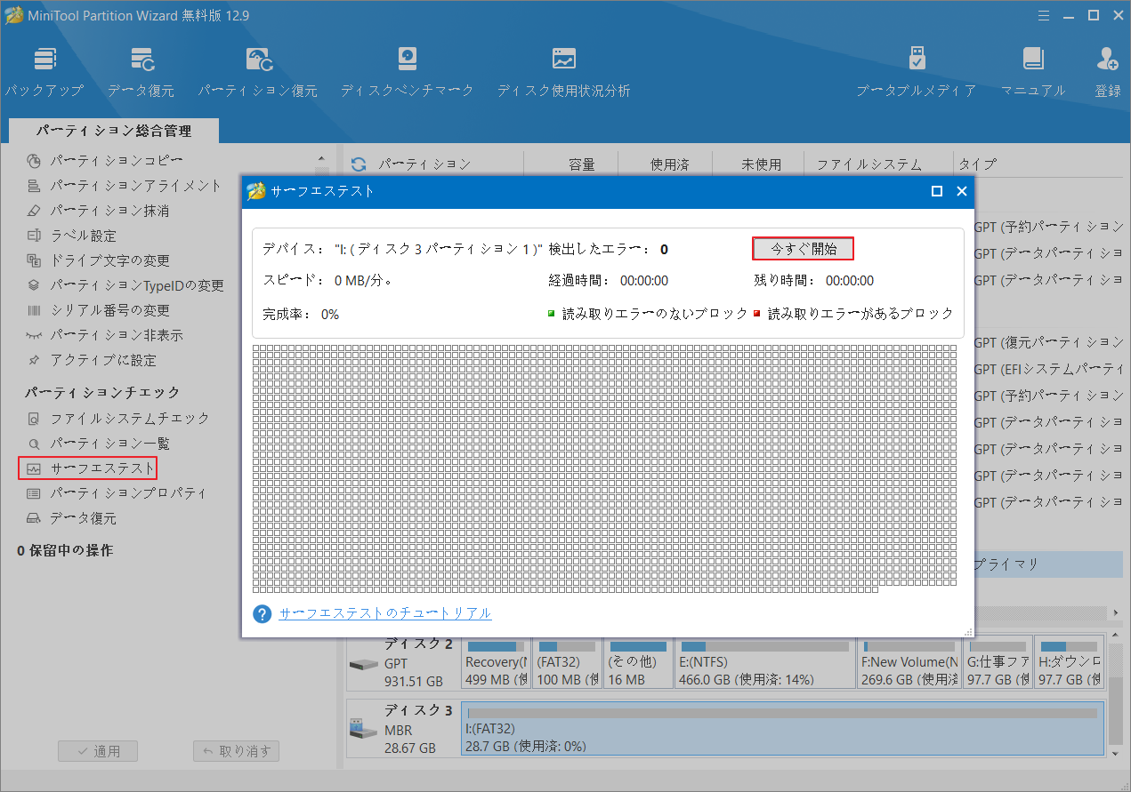Screen dimensions: 1131x792
Task: Switch to パーティション総合管理 tab
Action: (114, 131)
